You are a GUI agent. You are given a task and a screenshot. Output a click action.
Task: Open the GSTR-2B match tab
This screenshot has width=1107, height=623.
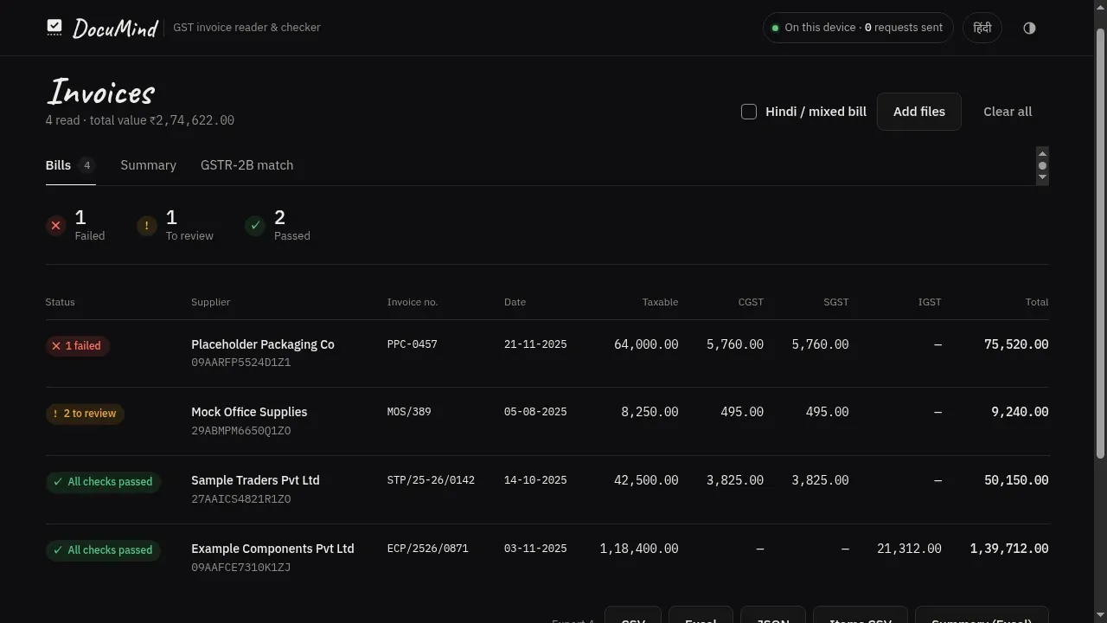tap(246, 165)
